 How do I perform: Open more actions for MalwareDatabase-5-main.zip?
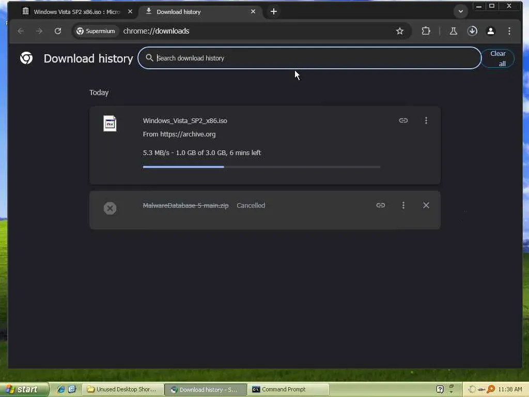(x=403, y=205)
